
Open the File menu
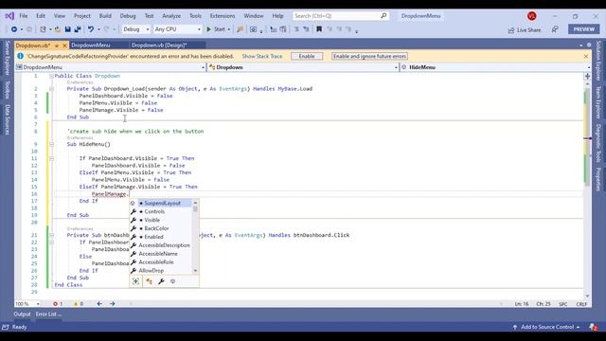coord(24,16)
